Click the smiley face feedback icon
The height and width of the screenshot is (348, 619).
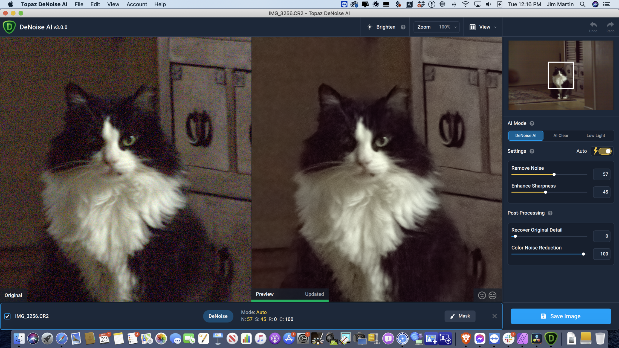click(x=482, y=295)
